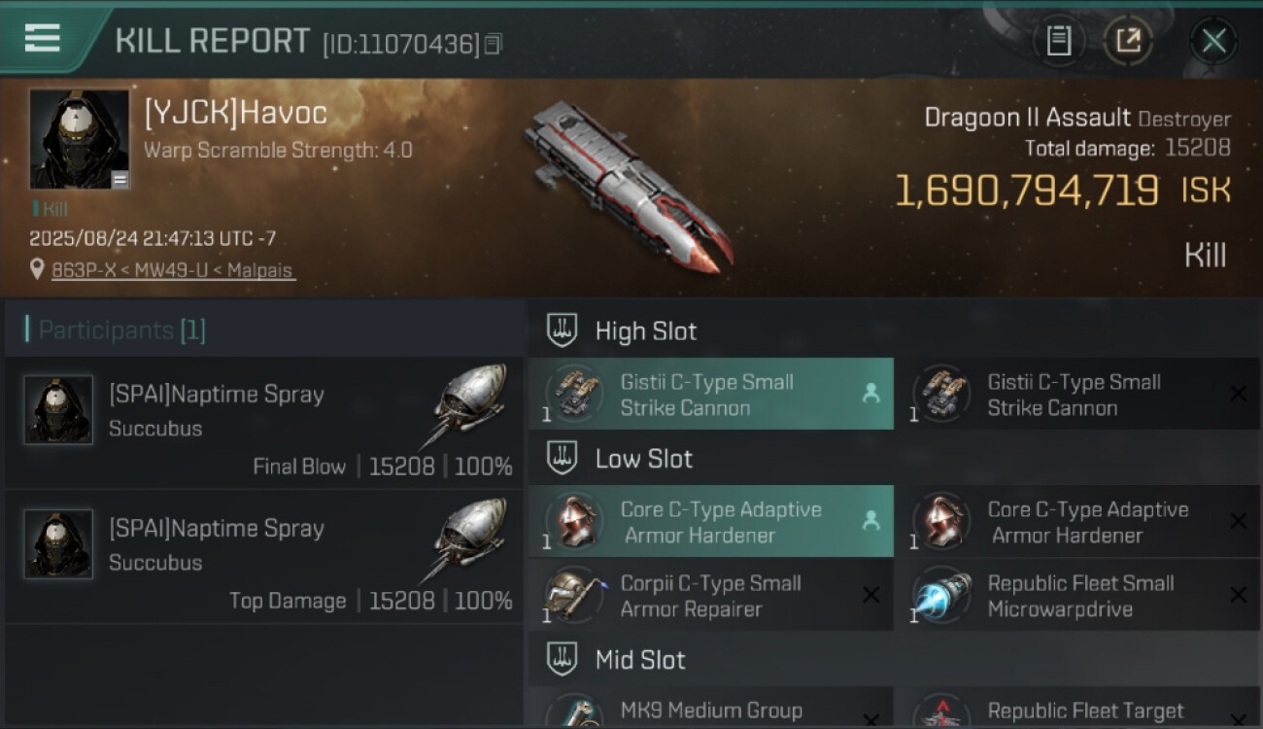Toggle the first Gistii C-Type Strike Cannon
The height and width of the screenshot is (729, 1263).
tap(710, 394)
